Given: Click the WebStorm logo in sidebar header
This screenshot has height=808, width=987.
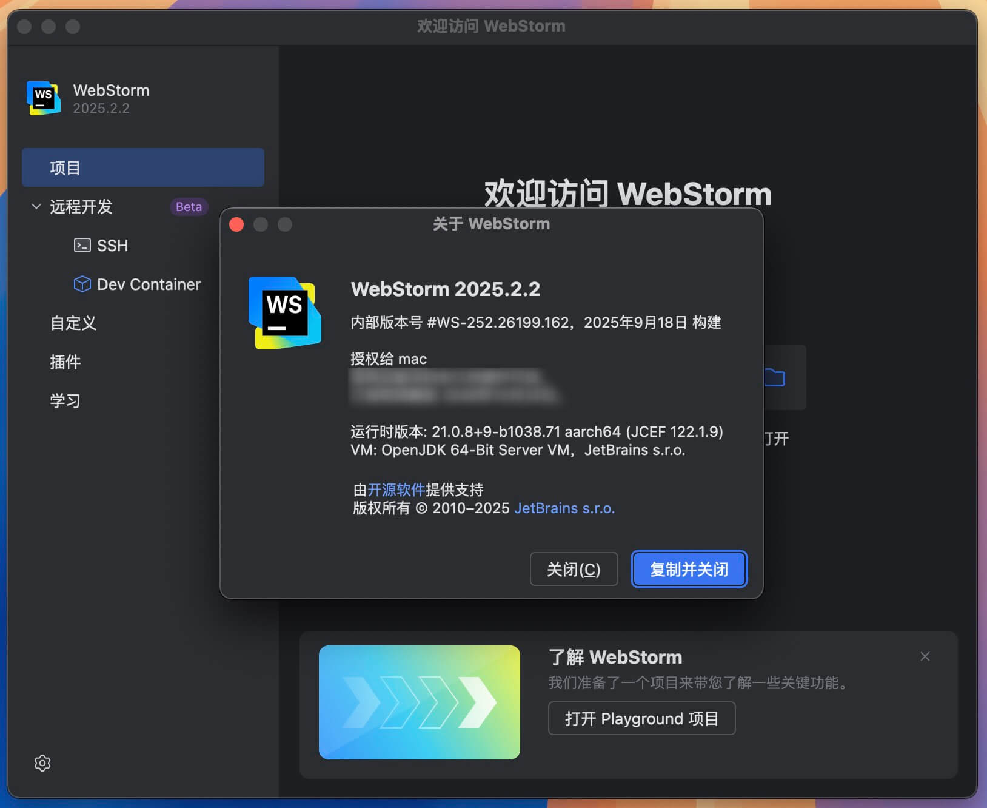Looking at the screenshot, I should point(44,98).
